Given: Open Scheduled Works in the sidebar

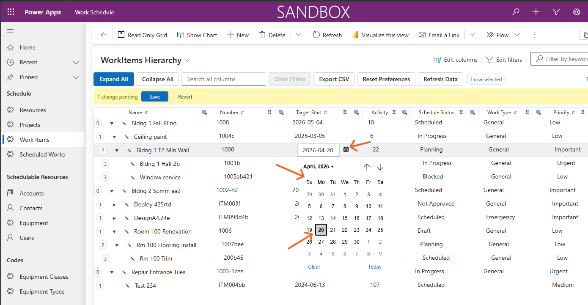Looking at the screenshot, I should 42,154.
